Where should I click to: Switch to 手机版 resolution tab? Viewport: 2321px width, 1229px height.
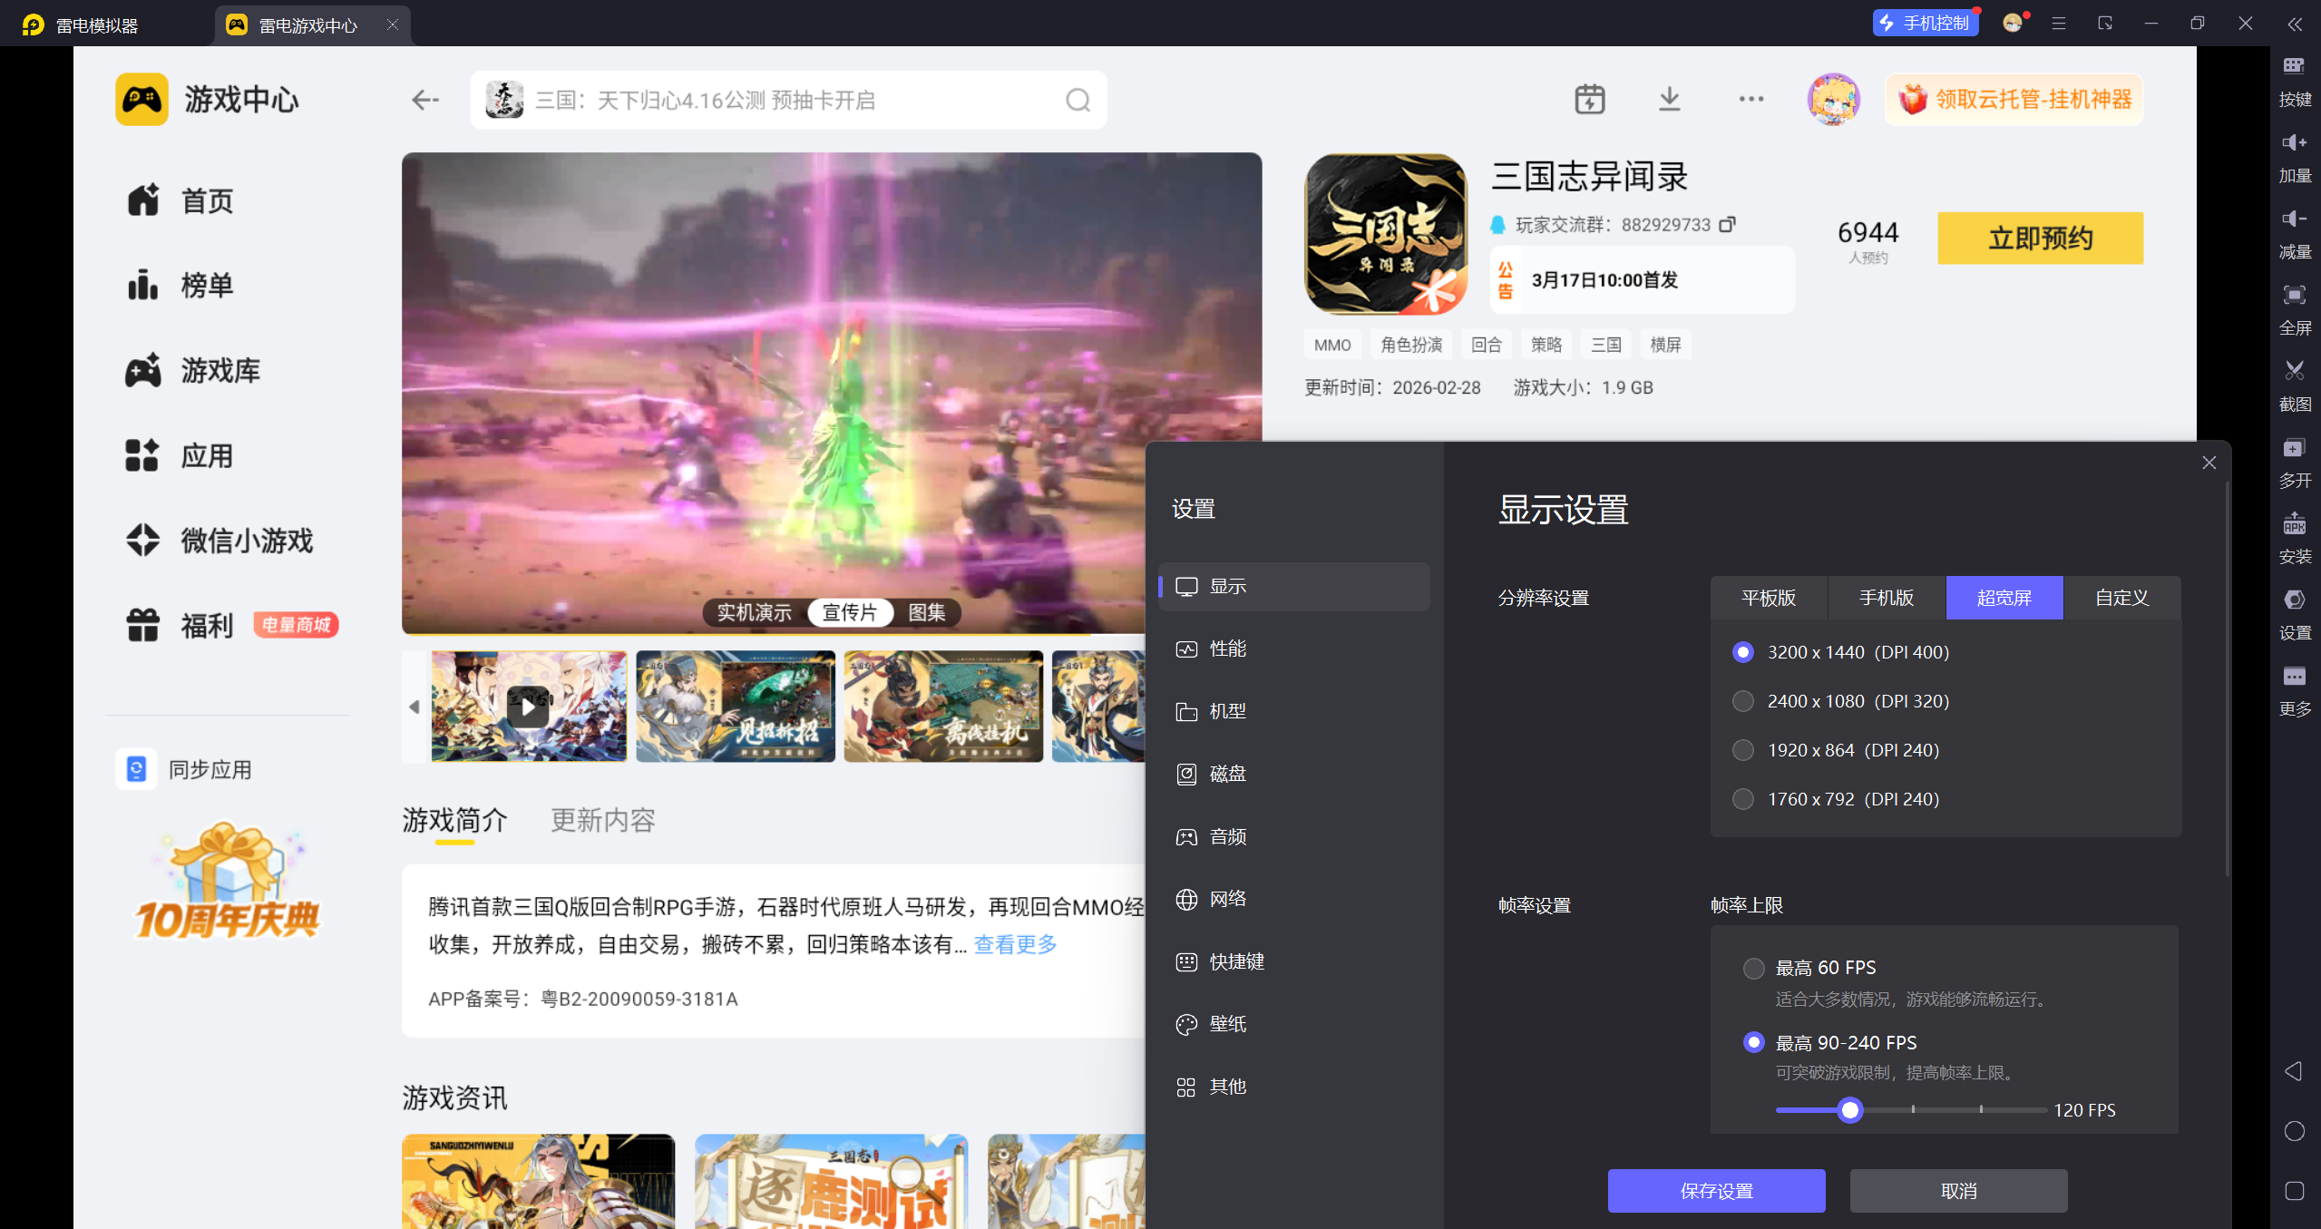(1886, 598)
